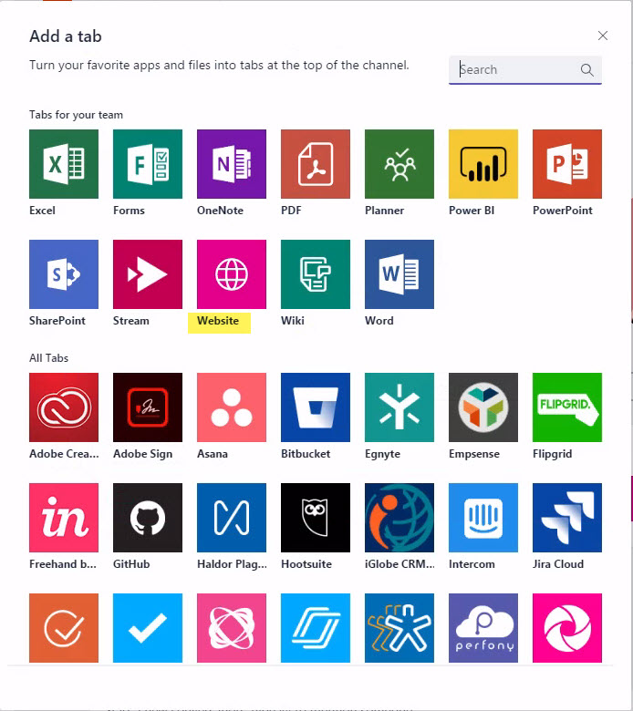
Task: Select the Freehand by InVision tile
Action: 64,518
